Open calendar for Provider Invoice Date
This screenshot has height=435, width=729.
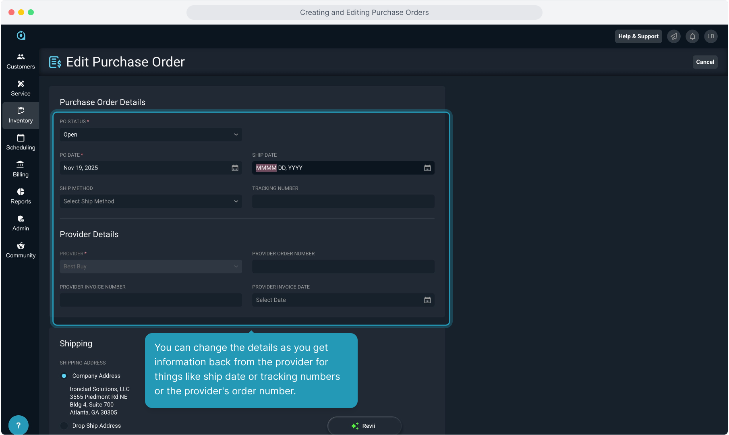(x=427, y=300)
